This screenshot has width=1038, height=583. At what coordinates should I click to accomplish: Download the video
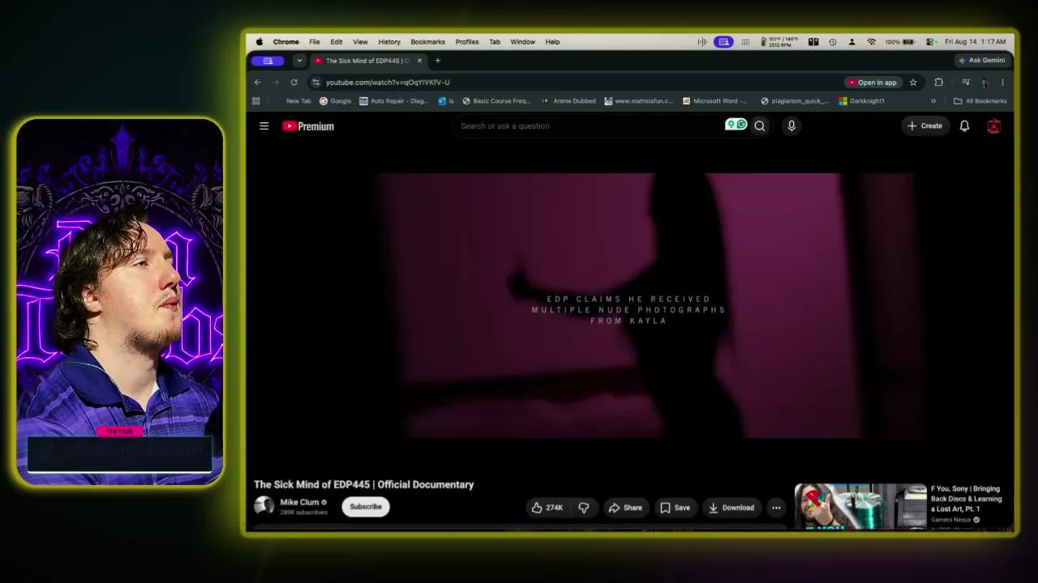pos(731,508)
